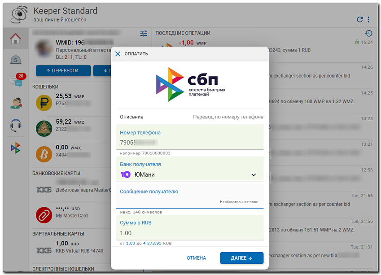Screen dimensions: 381x275
Task: Click the home icon in sidebar
Action: (x=16, y=39)
